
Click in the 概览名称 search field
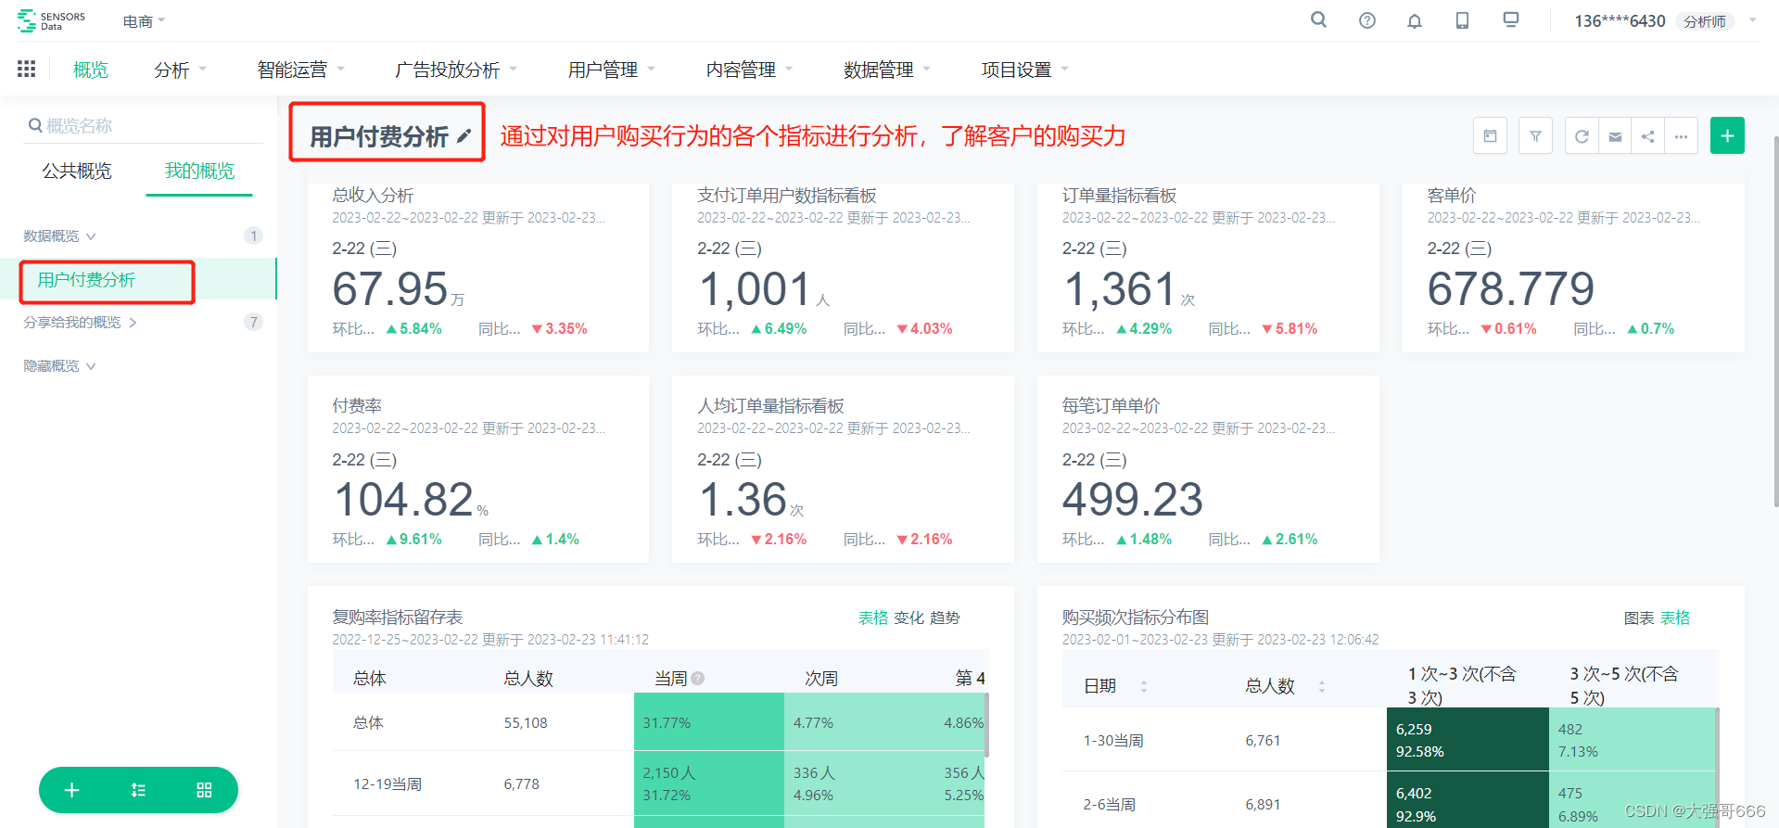pos(144,125)
